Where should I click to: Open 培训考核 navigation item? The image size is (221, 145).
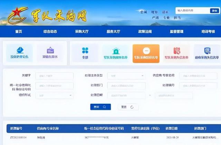tap(208, 31)
